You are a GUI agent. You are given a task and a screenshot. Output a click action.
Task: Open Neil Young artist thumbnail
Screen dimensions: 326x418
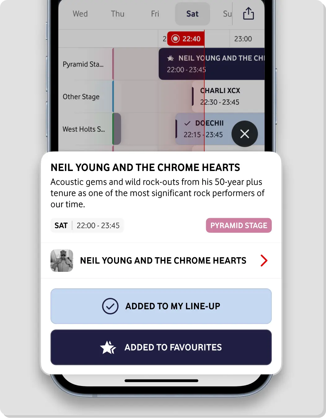point(62,261)
